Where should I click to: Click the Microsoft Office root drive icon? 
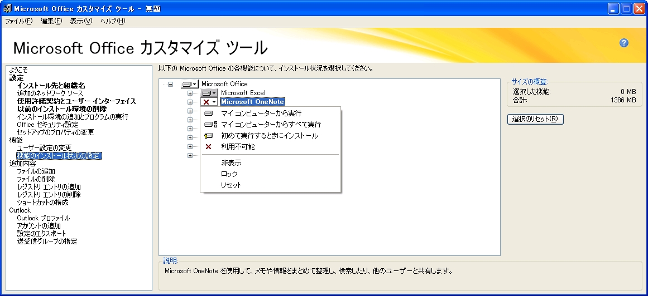[x=187, y=84]
